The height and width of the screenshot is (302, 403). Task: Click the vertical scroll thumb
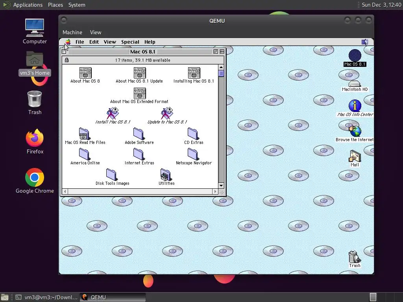click(x=221, y=74)
